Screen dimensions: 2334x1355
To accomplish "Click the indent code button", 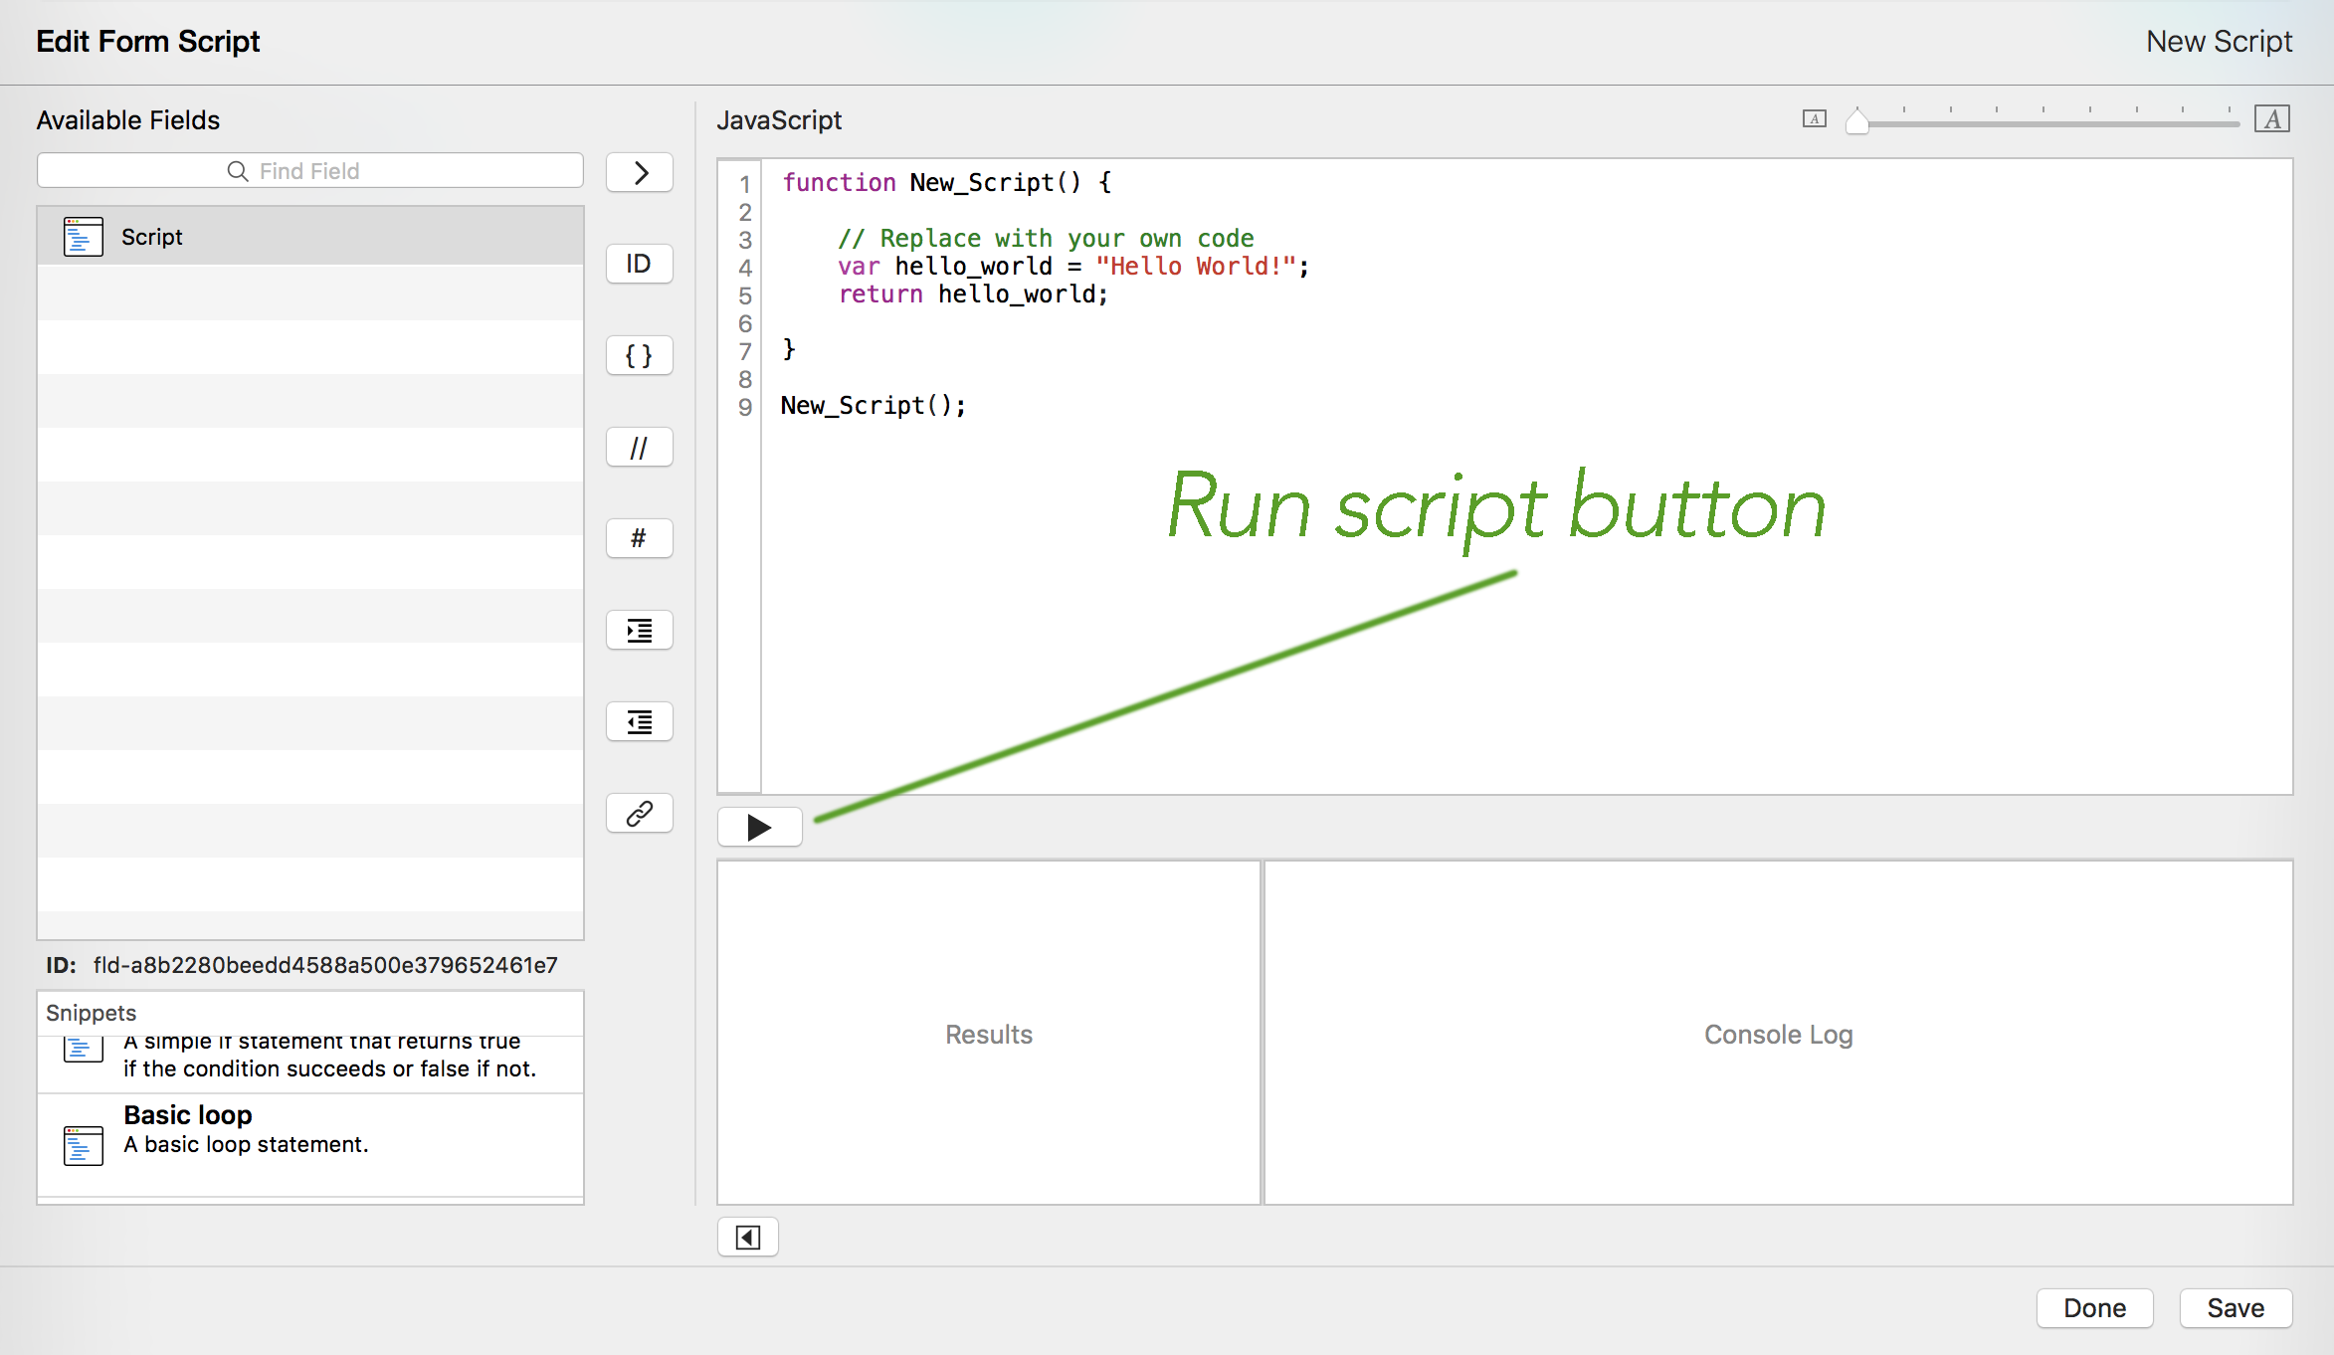I will coord(639,630).
